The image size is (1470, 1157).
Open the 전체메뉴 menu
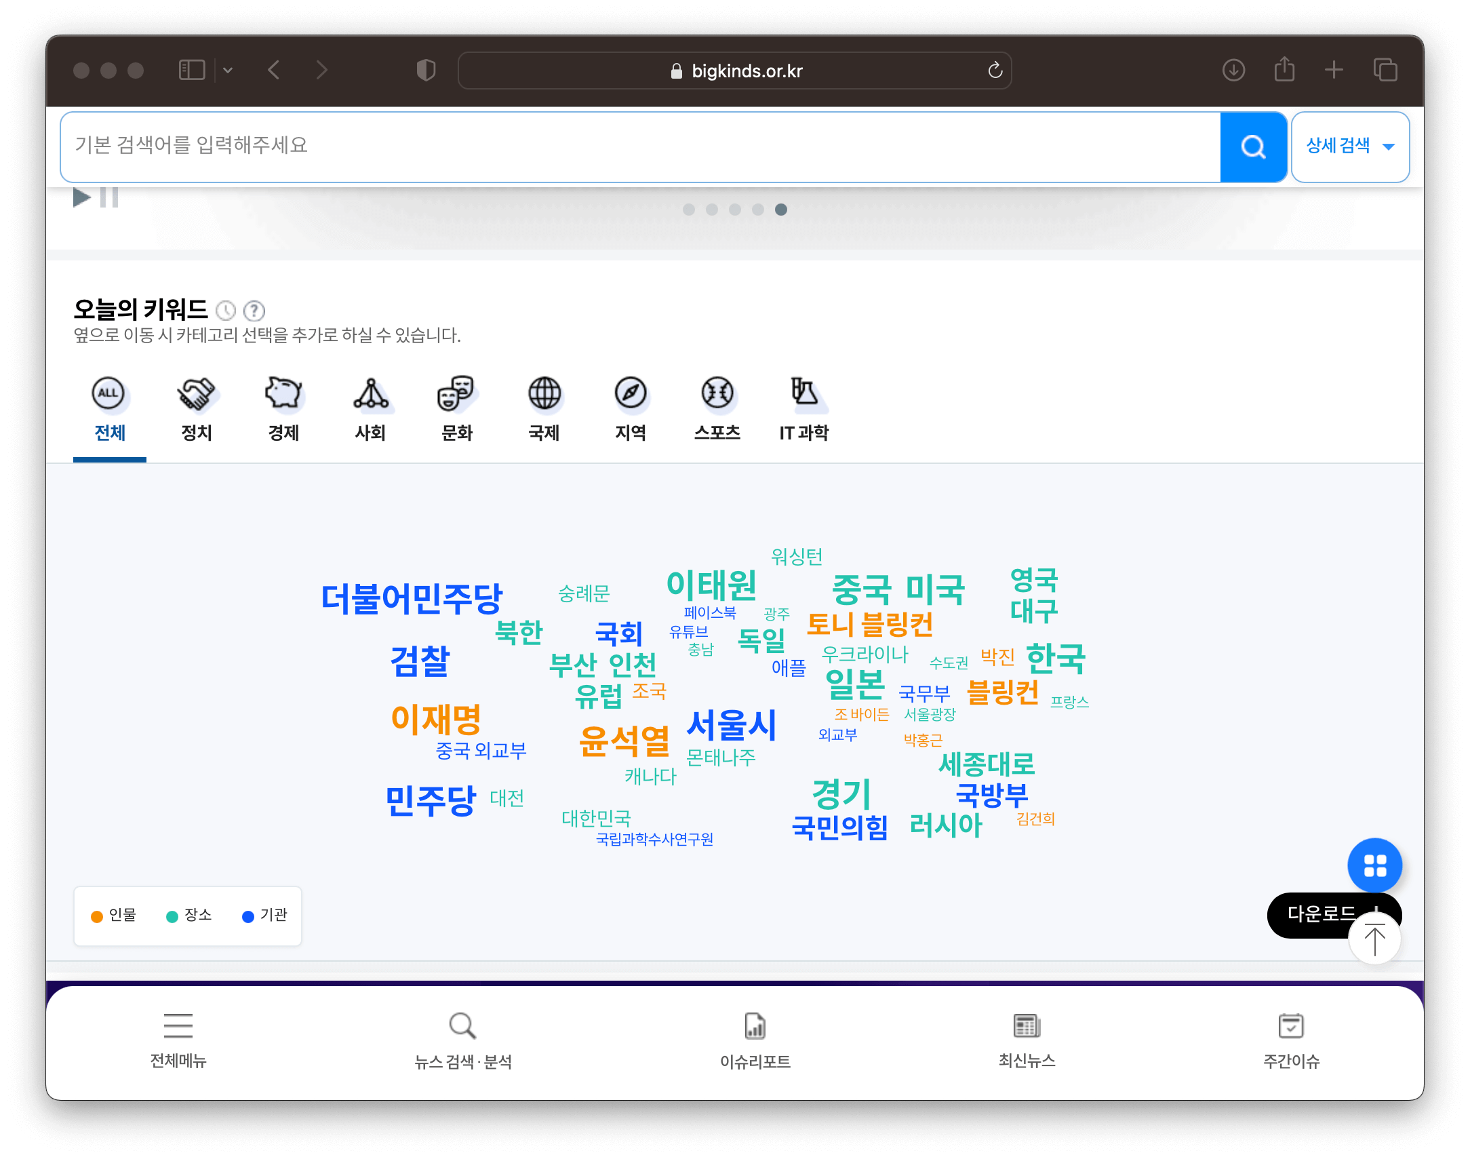pos(178,1042)
